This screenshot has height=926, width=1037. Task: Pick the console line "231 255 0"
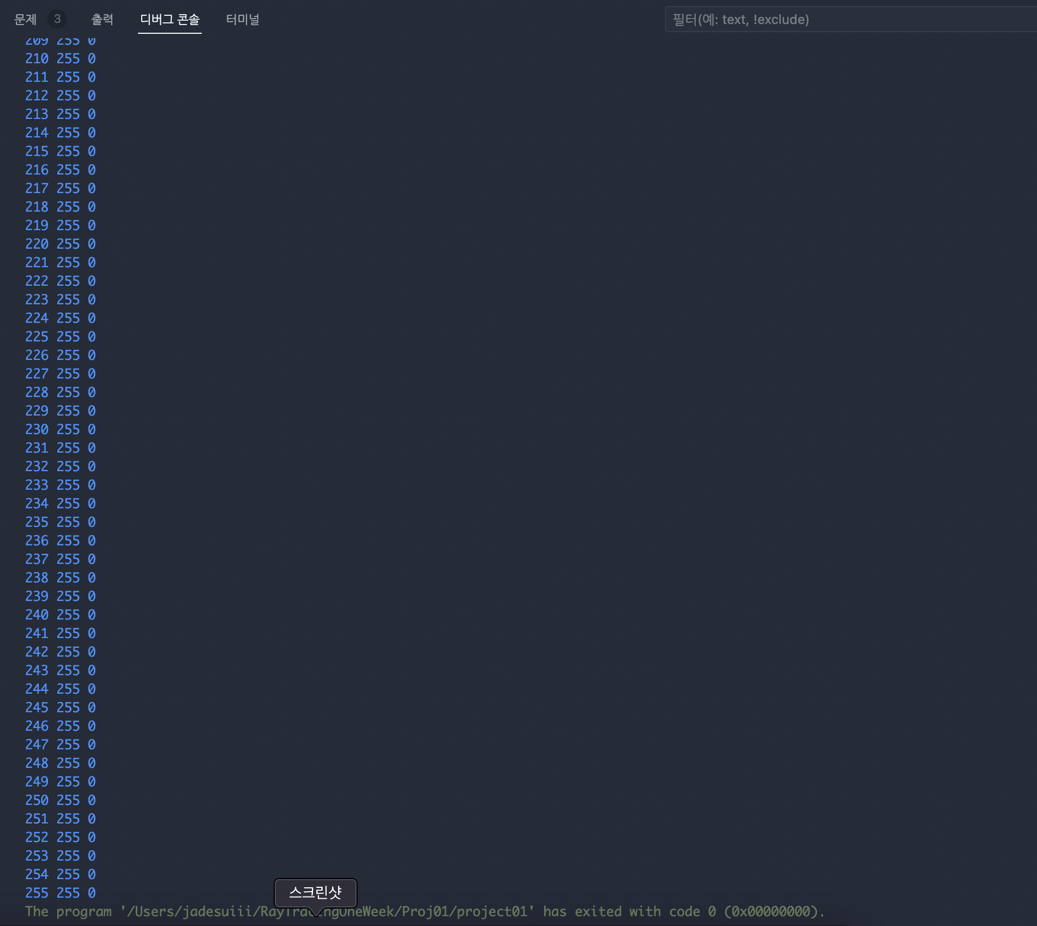61,448
